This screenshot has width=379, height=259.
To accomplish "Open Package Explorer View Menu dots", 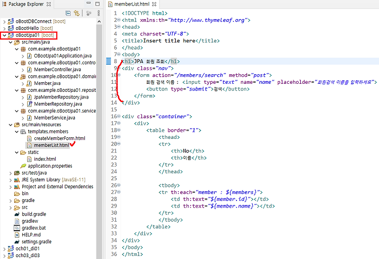I will pos(99,13).
